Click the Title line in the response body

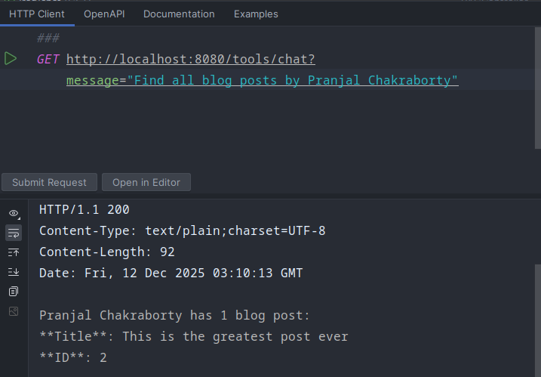[193, 336]
